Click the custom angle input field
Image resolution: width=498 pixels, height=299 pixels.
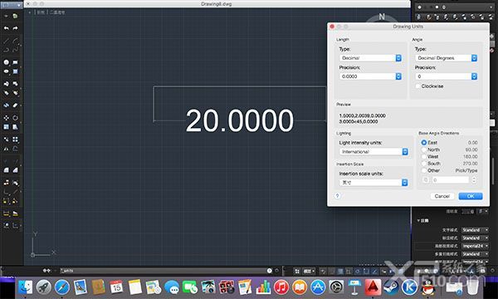pos(450,180)
